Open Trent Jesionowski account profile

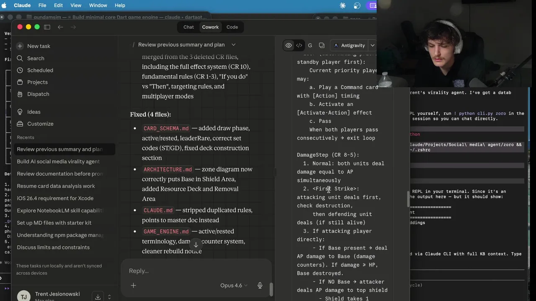click(x=57, y=294)
